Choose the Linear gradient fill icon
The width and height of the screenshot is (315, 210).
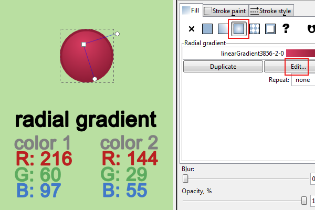pos(223,29)
